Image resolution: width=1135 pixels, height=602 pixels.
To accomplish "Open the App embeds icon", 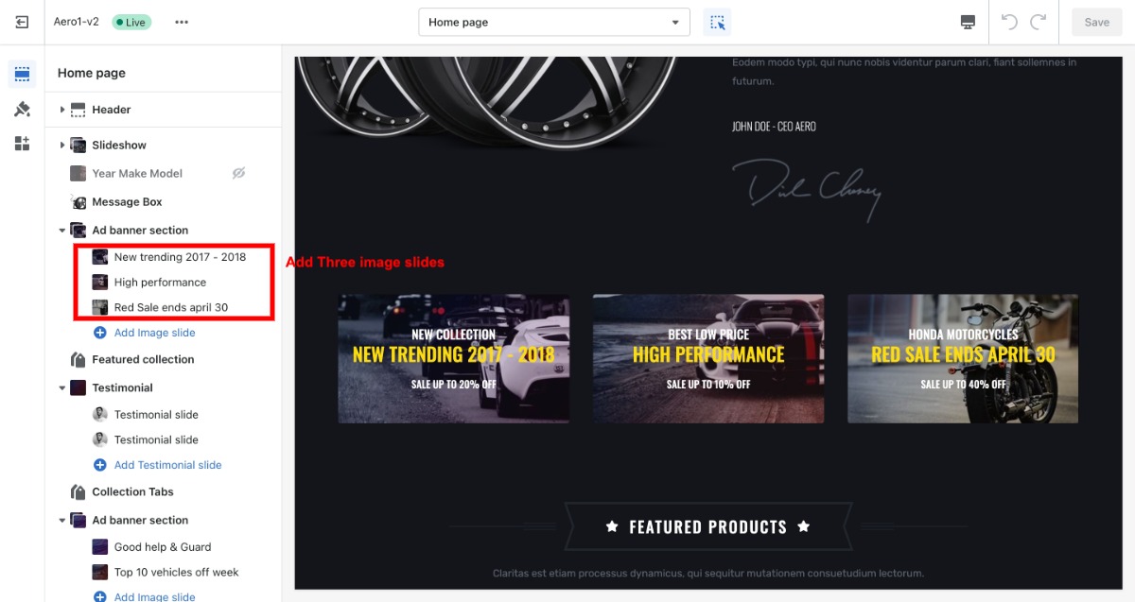I will (x=22, y=144).
